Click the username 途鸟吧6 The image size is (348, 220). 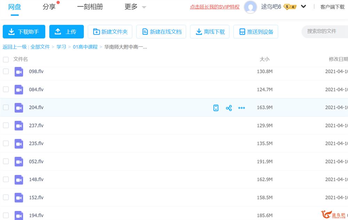pos(271,7)
